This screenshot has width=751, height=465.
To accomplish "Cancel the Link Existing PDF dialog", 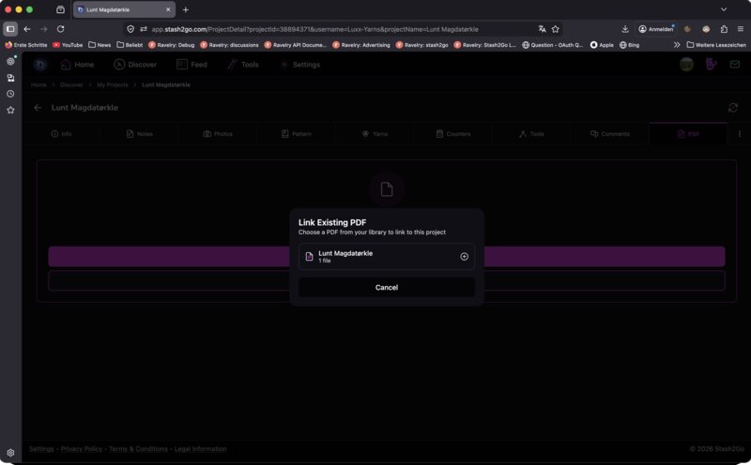I will (387, 288).
